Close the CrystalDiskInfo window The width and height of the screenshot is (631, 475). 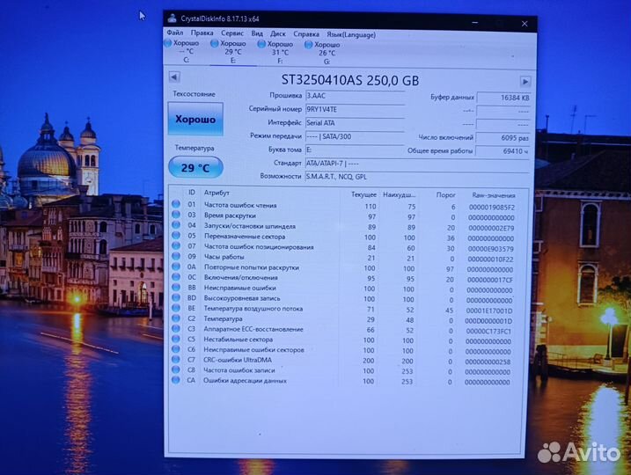pyautogui.click(x=525, y=24)
